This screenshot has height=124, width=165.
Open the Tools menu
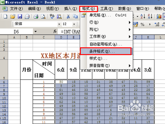click(x=107, y=9)
